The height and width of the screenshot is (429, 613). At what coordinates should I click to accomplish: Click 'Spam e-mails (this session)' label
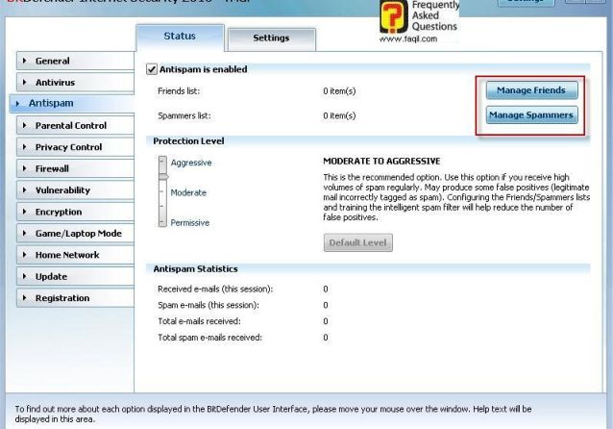(208, 305)
